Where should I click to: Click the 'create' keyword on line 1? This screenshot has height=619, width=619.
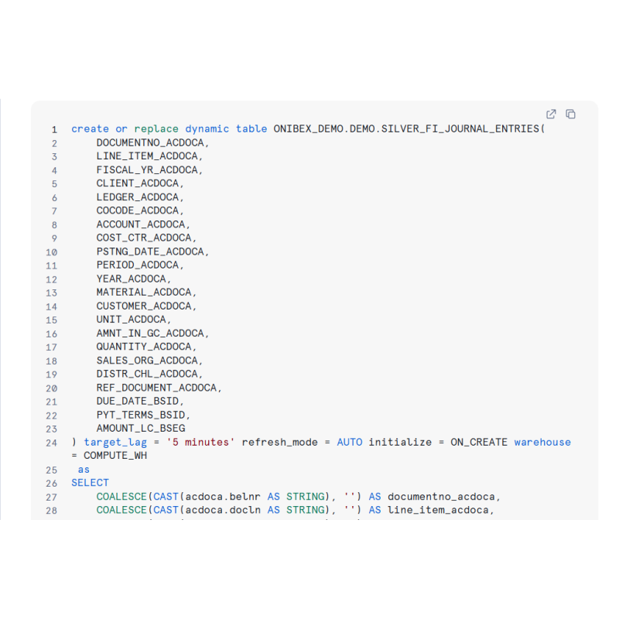[90, 129]
